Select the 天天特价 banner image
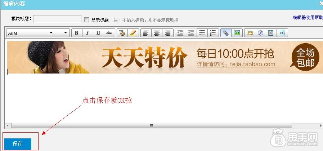Screen dimensions: 323x151 pos(165,57)
